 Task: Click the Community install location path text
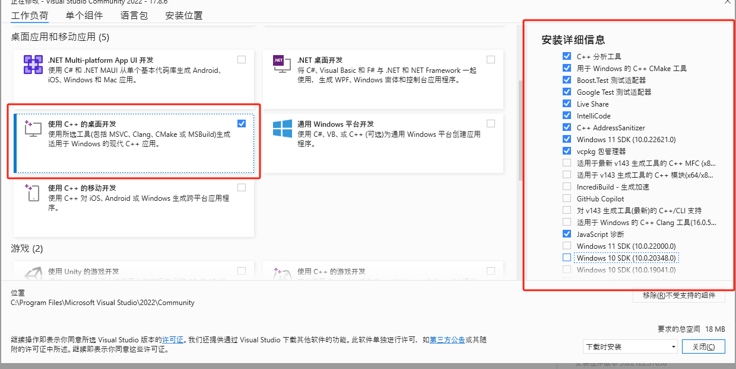click(x=103, y=303)
